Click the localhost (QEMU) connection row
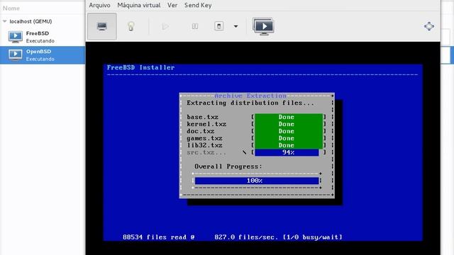The image size is (454, 255). pos(43,21)
